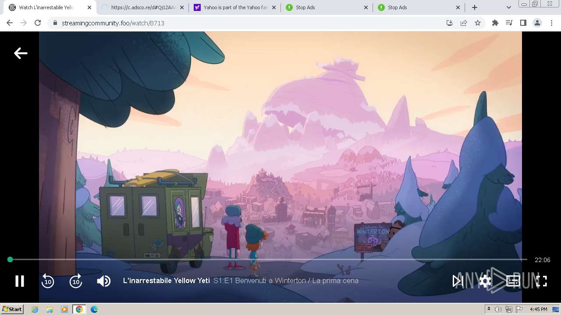Toggle the browser side panel
Image resolution: width=561 pixels, height=315 pixels.
click(x=523, y=23)
